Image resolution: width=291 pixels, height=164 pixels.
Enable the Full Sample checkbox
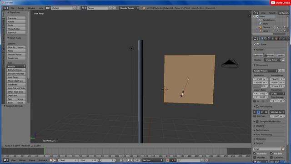pos(255,116)
